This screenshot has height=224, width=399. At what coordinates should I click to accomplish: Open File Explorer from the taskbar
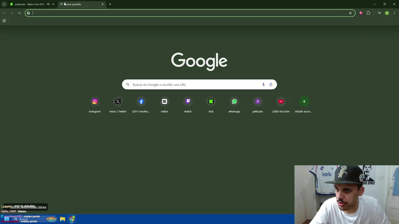click(62, 219)
